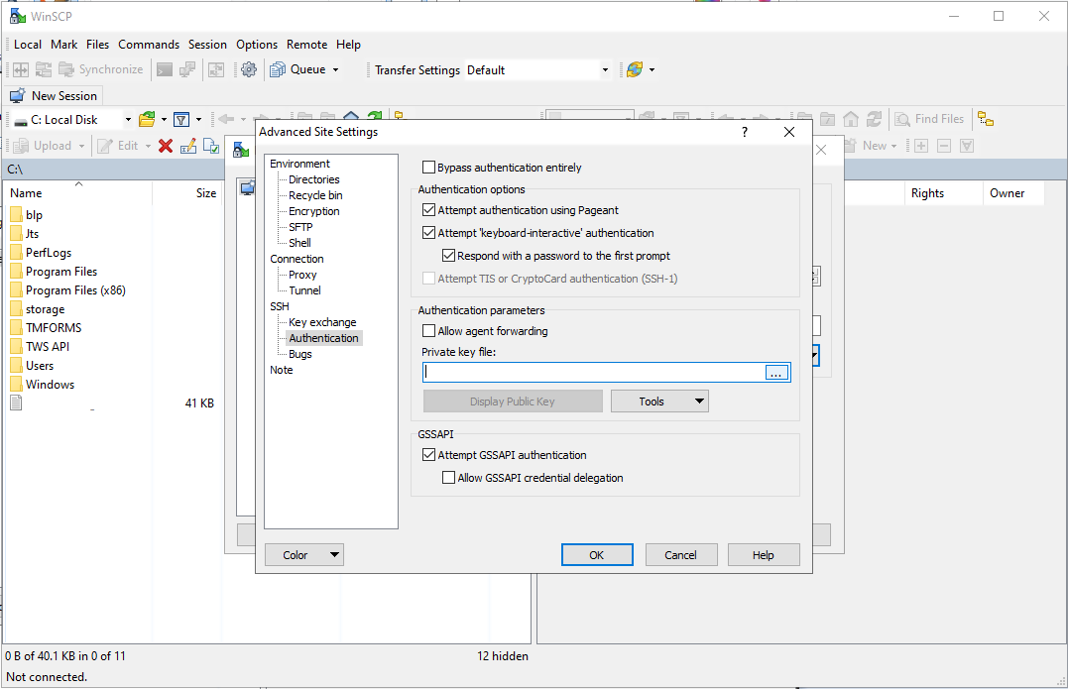The width and height of the screenshot is (1068, 689).
Task: Click the Upload toolbar icon
Action: coord(21,146)
